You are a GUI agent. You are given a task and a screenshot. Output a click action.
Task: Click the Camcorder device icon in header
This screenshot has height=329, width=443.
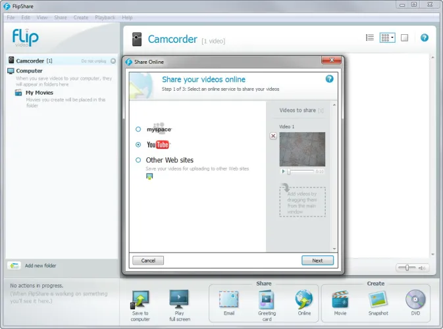pyautogui.click(x=137, y=39)
